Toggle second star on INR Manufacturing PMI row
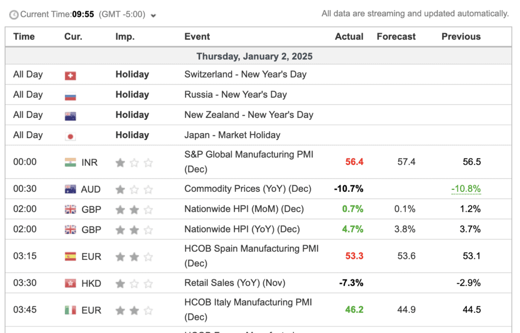The image size is (520, 333). pyautogui.click(x=134, y=162)
